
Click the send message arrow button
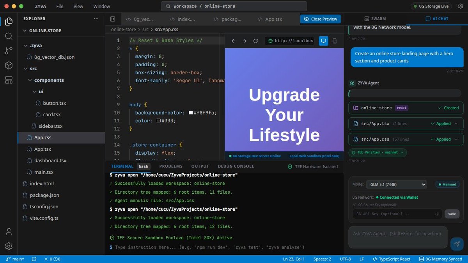tap(457, 244)
